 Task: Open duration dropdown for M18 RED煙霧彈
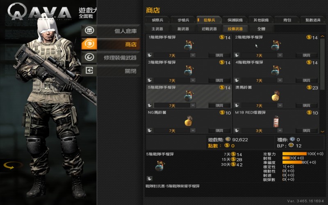tap(280, 130)
